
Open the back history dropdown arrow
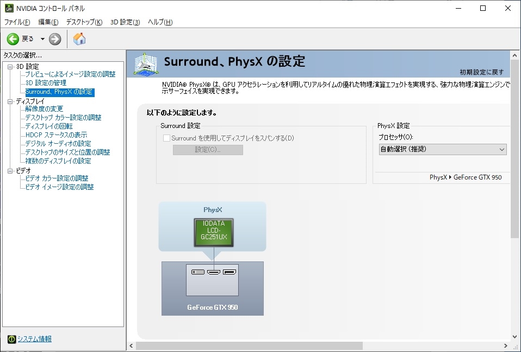[x=42, y=39]
